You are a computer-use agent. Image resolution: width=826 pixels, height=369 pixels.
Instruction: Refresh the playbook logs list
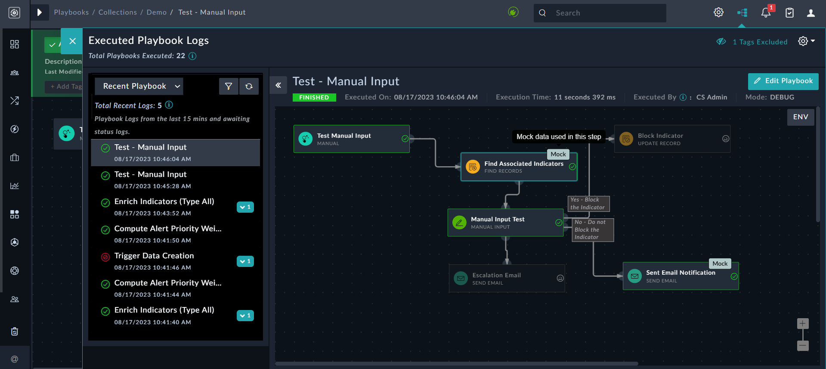[x=249, y=86]
